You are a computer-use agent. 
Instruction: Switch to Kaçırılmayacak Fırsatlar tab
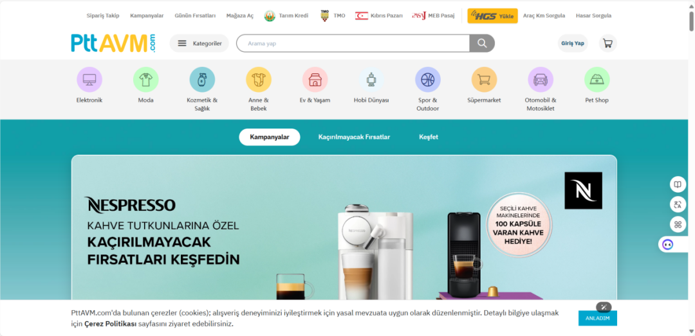[354, 137]
